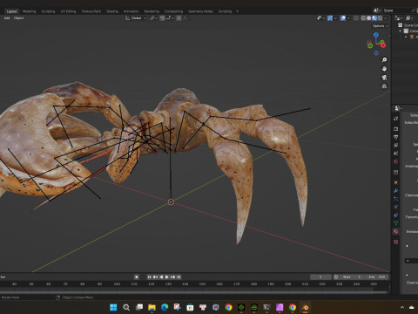Image resolution: width=418 pixels, height=314 pixels.
Task: Add a new workspace with plus button
Action: (238, 11)
